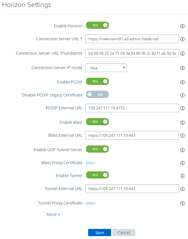
Task: Click info icon beside Enable Horizon
Action: [182, 26]
